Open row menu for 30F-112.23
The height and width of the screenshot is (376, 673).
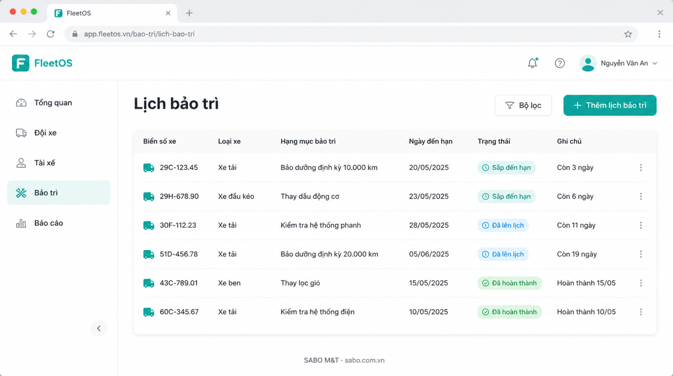(x=641, y=225)
